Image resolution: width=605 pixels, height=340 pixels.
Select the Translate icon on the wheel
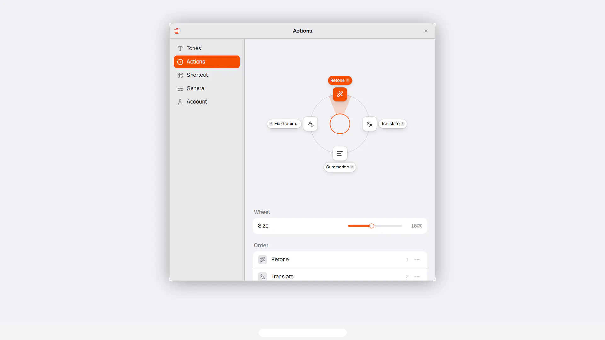coord(369,124)
